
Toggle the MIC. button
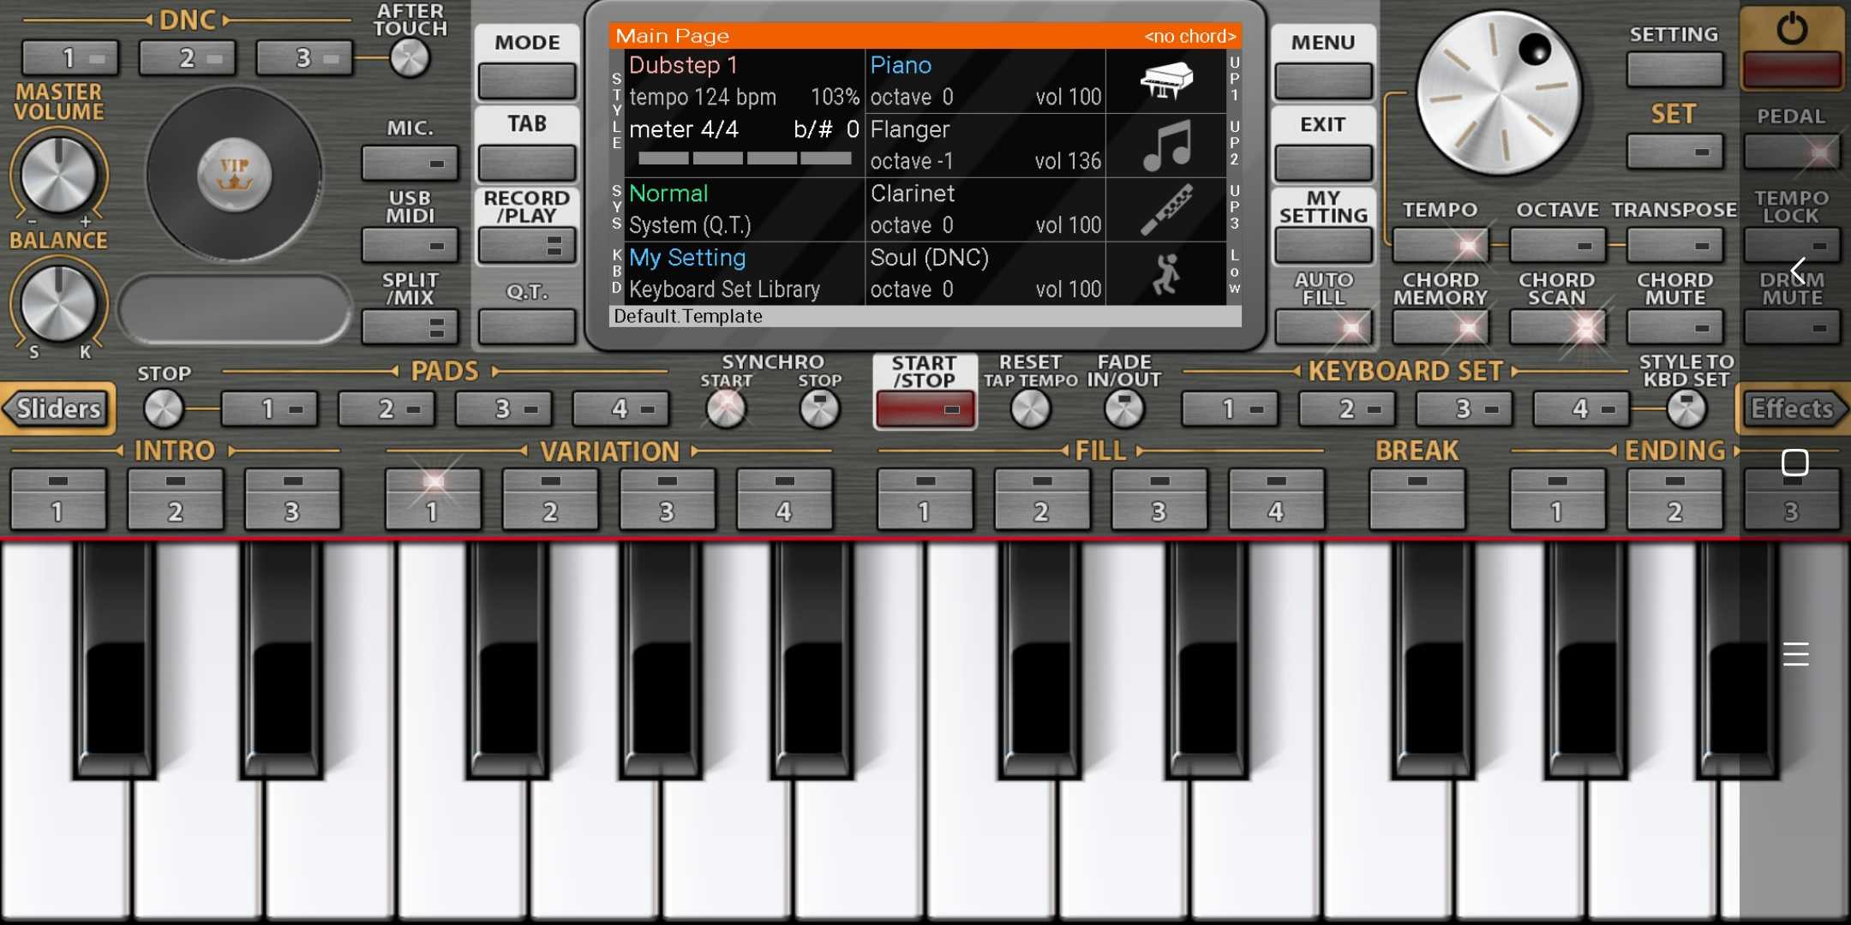click(x=410, y=163)
